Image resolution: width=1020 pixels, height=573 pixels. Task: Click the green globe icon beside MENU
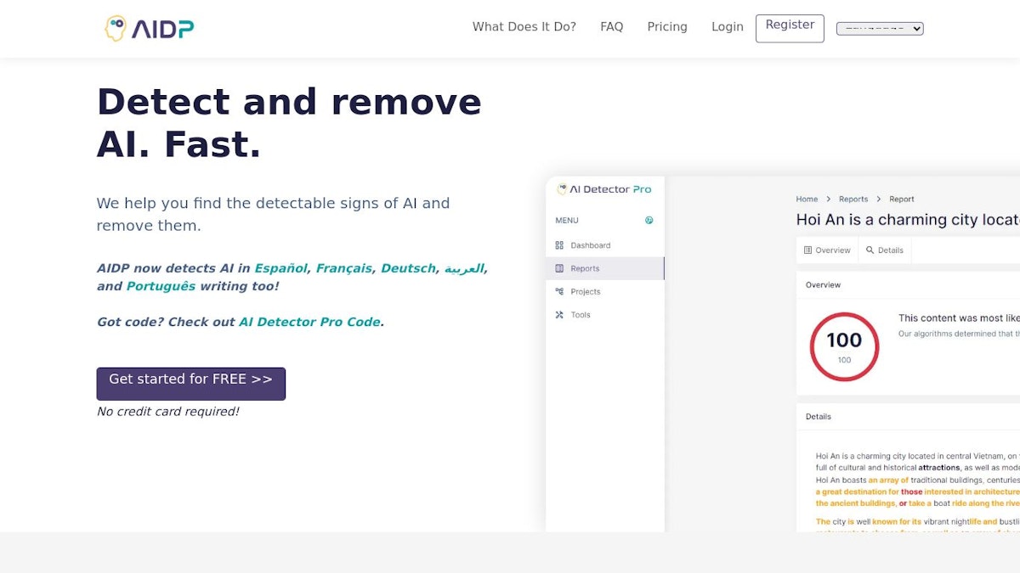649,220
